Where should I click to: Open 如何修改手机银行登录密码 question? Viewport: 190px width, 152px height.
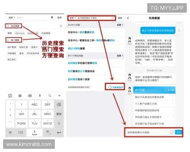96,63
